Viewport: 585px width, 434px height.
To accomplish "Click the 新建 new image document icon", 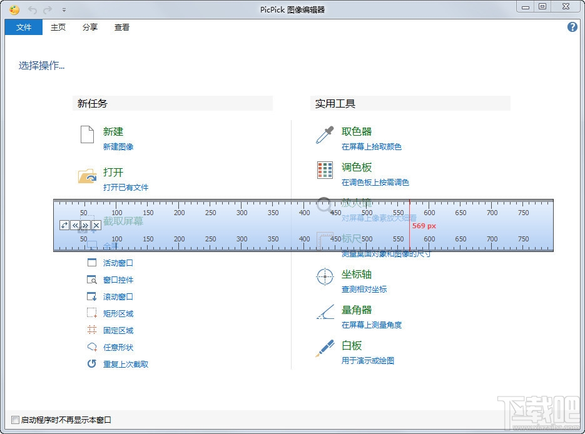I will point(86,135).
